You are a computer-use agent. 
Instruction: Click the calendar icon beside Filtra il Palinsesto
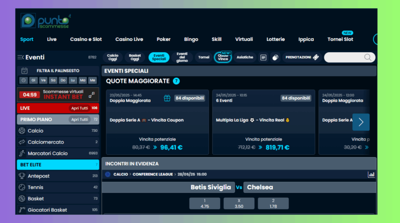point(25,71)
